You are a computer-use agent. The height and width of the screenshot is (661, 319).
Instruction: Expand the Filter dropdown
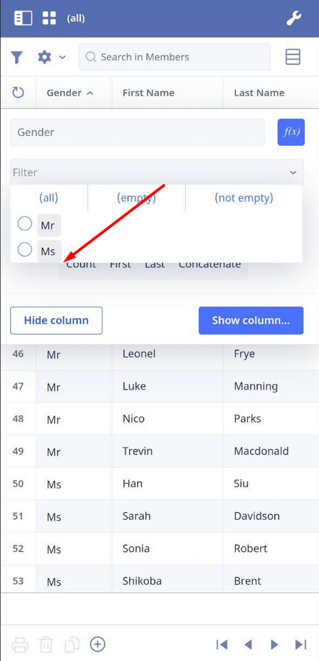(x=157, y=173)
